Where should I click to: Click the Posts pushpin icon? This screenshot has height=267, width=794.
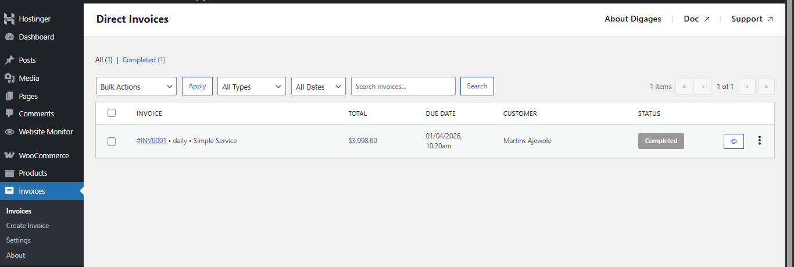pyautogui.click(x=9, y=60)
